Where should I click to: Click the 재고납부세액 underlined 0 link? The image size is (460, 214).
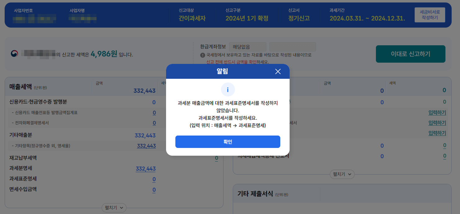tap(216, 158)
